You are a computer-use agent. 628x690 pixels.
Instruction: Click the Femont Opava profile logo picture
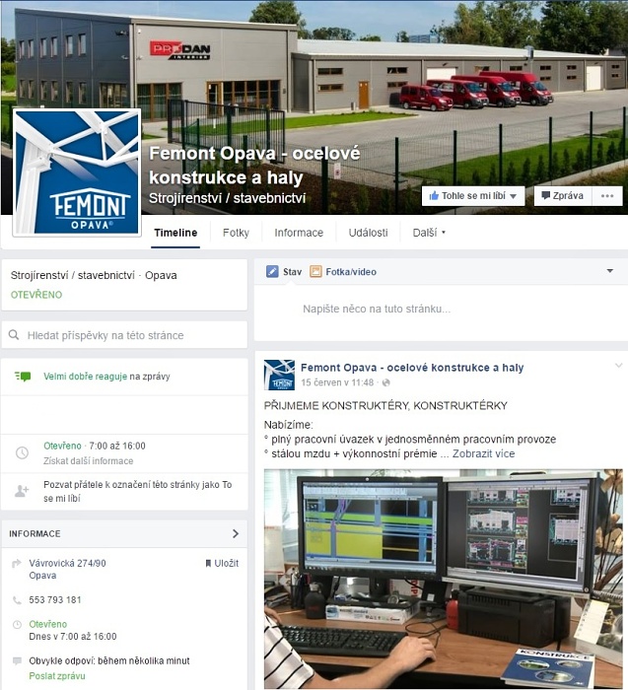77,172
